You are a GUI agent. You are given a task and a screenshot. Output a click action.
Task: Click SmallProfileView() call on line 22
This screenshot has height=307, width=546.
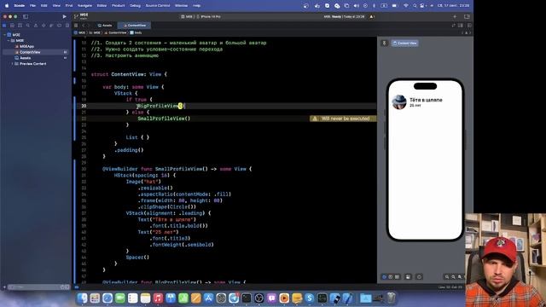coord(164,119)
